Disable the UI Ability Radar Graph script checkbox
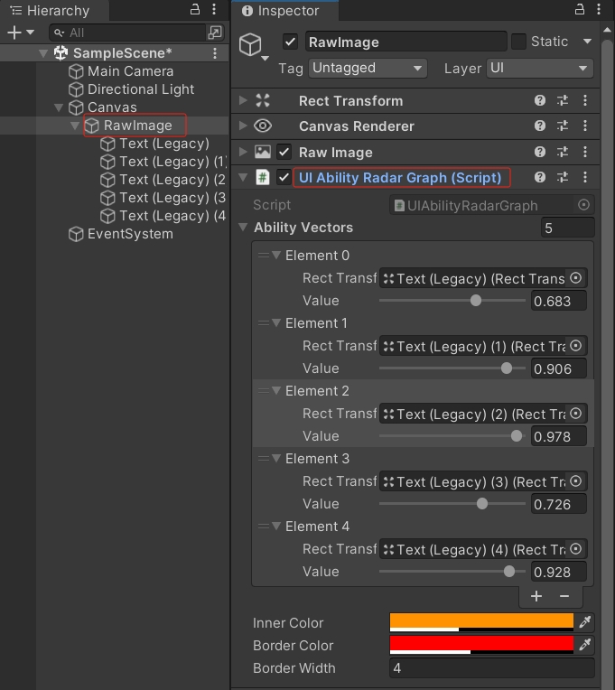This screenshot has width=615, height=690. [x=284, y=178]
